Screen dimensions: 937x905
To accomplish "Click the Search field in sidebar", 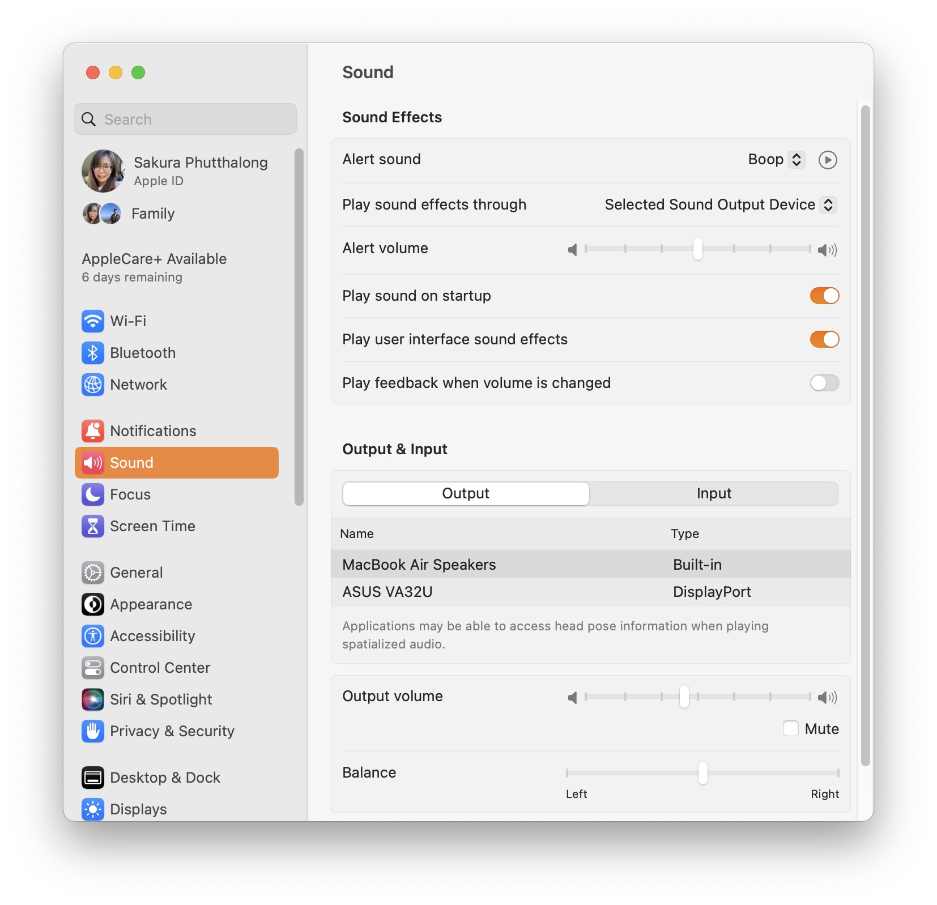I will click(185, 119).
